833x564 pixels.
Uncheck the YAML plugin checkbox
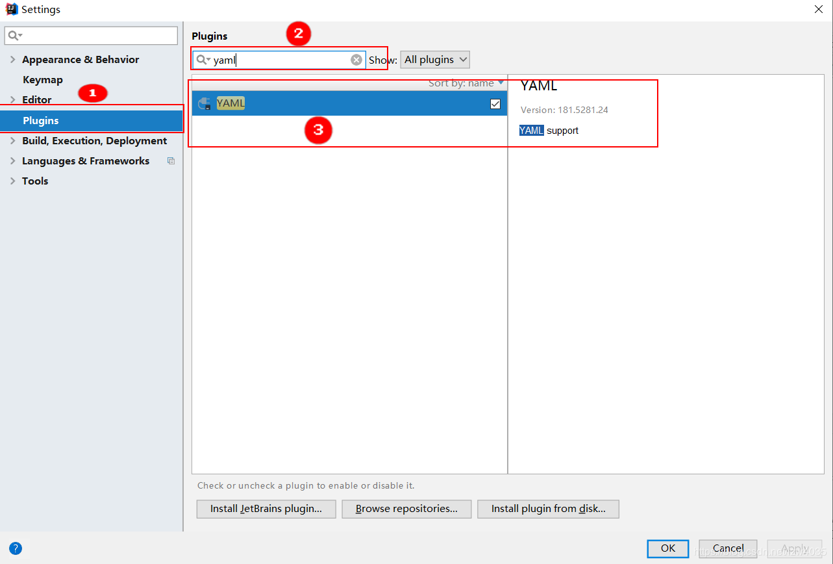click(x=495, y=104)
